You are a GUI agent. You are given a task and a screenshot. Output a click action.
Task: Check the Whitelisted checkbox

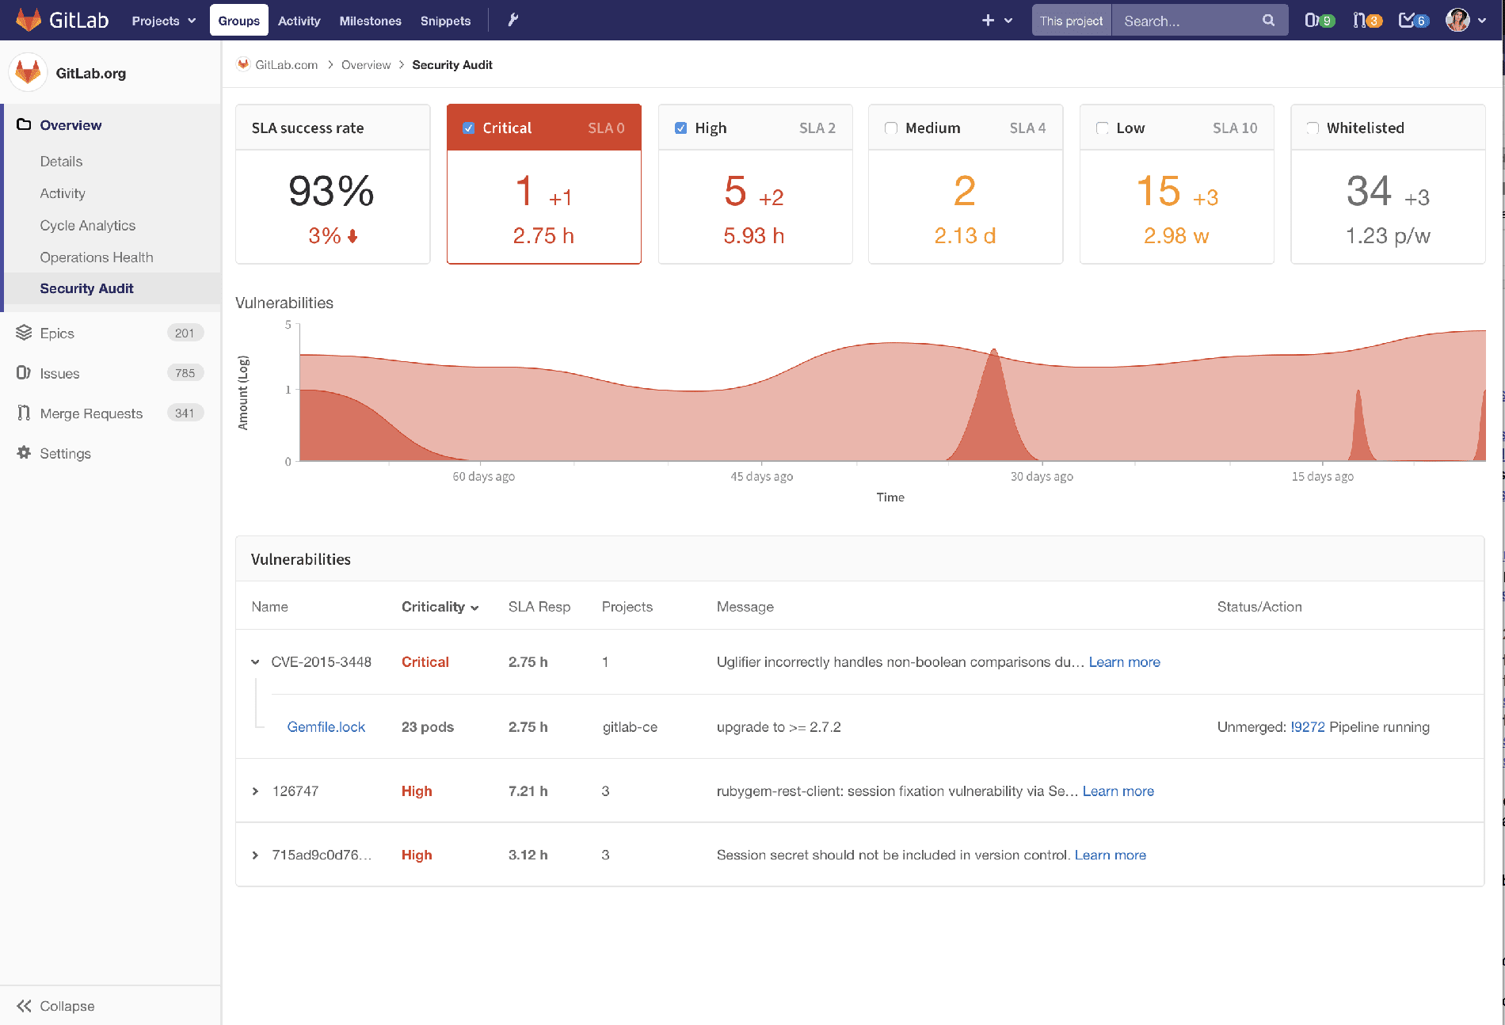1313,128
